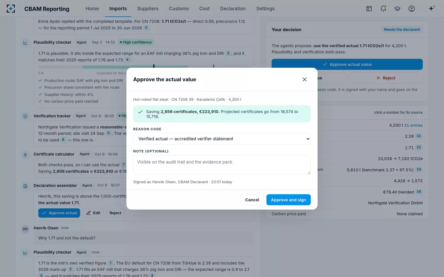Open the 31 entries link
This screenshot has height=277, width=444.
tap(413, 125)
